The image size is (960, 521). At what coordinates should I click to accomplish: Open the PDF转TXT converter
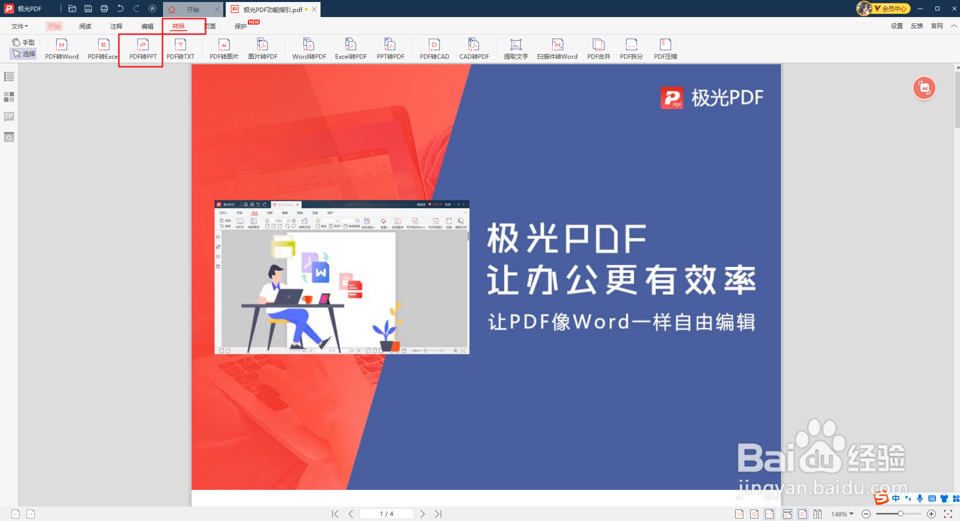tap(181, 49)
